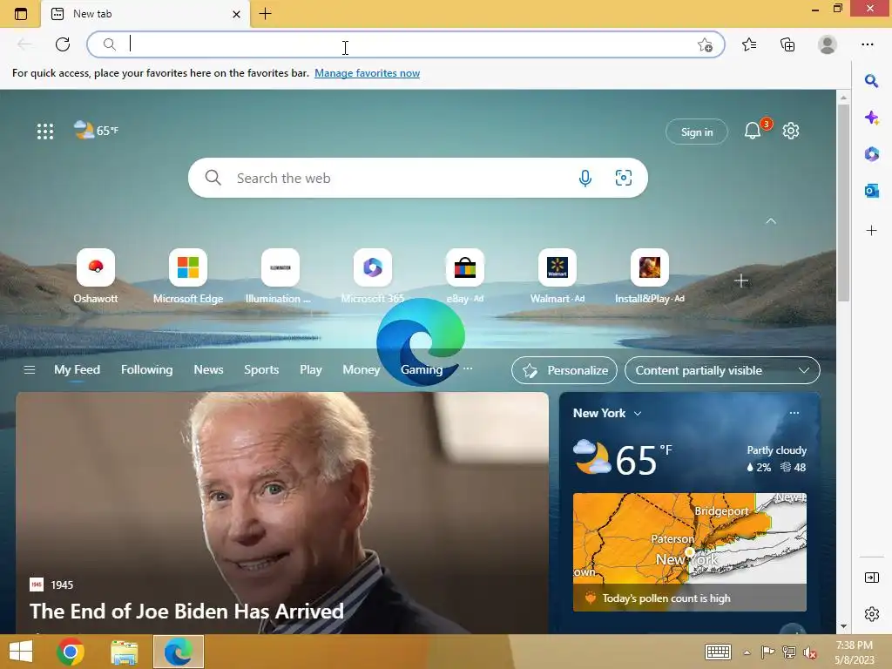Click the page scrollbar down arrow

click(843, 626)
